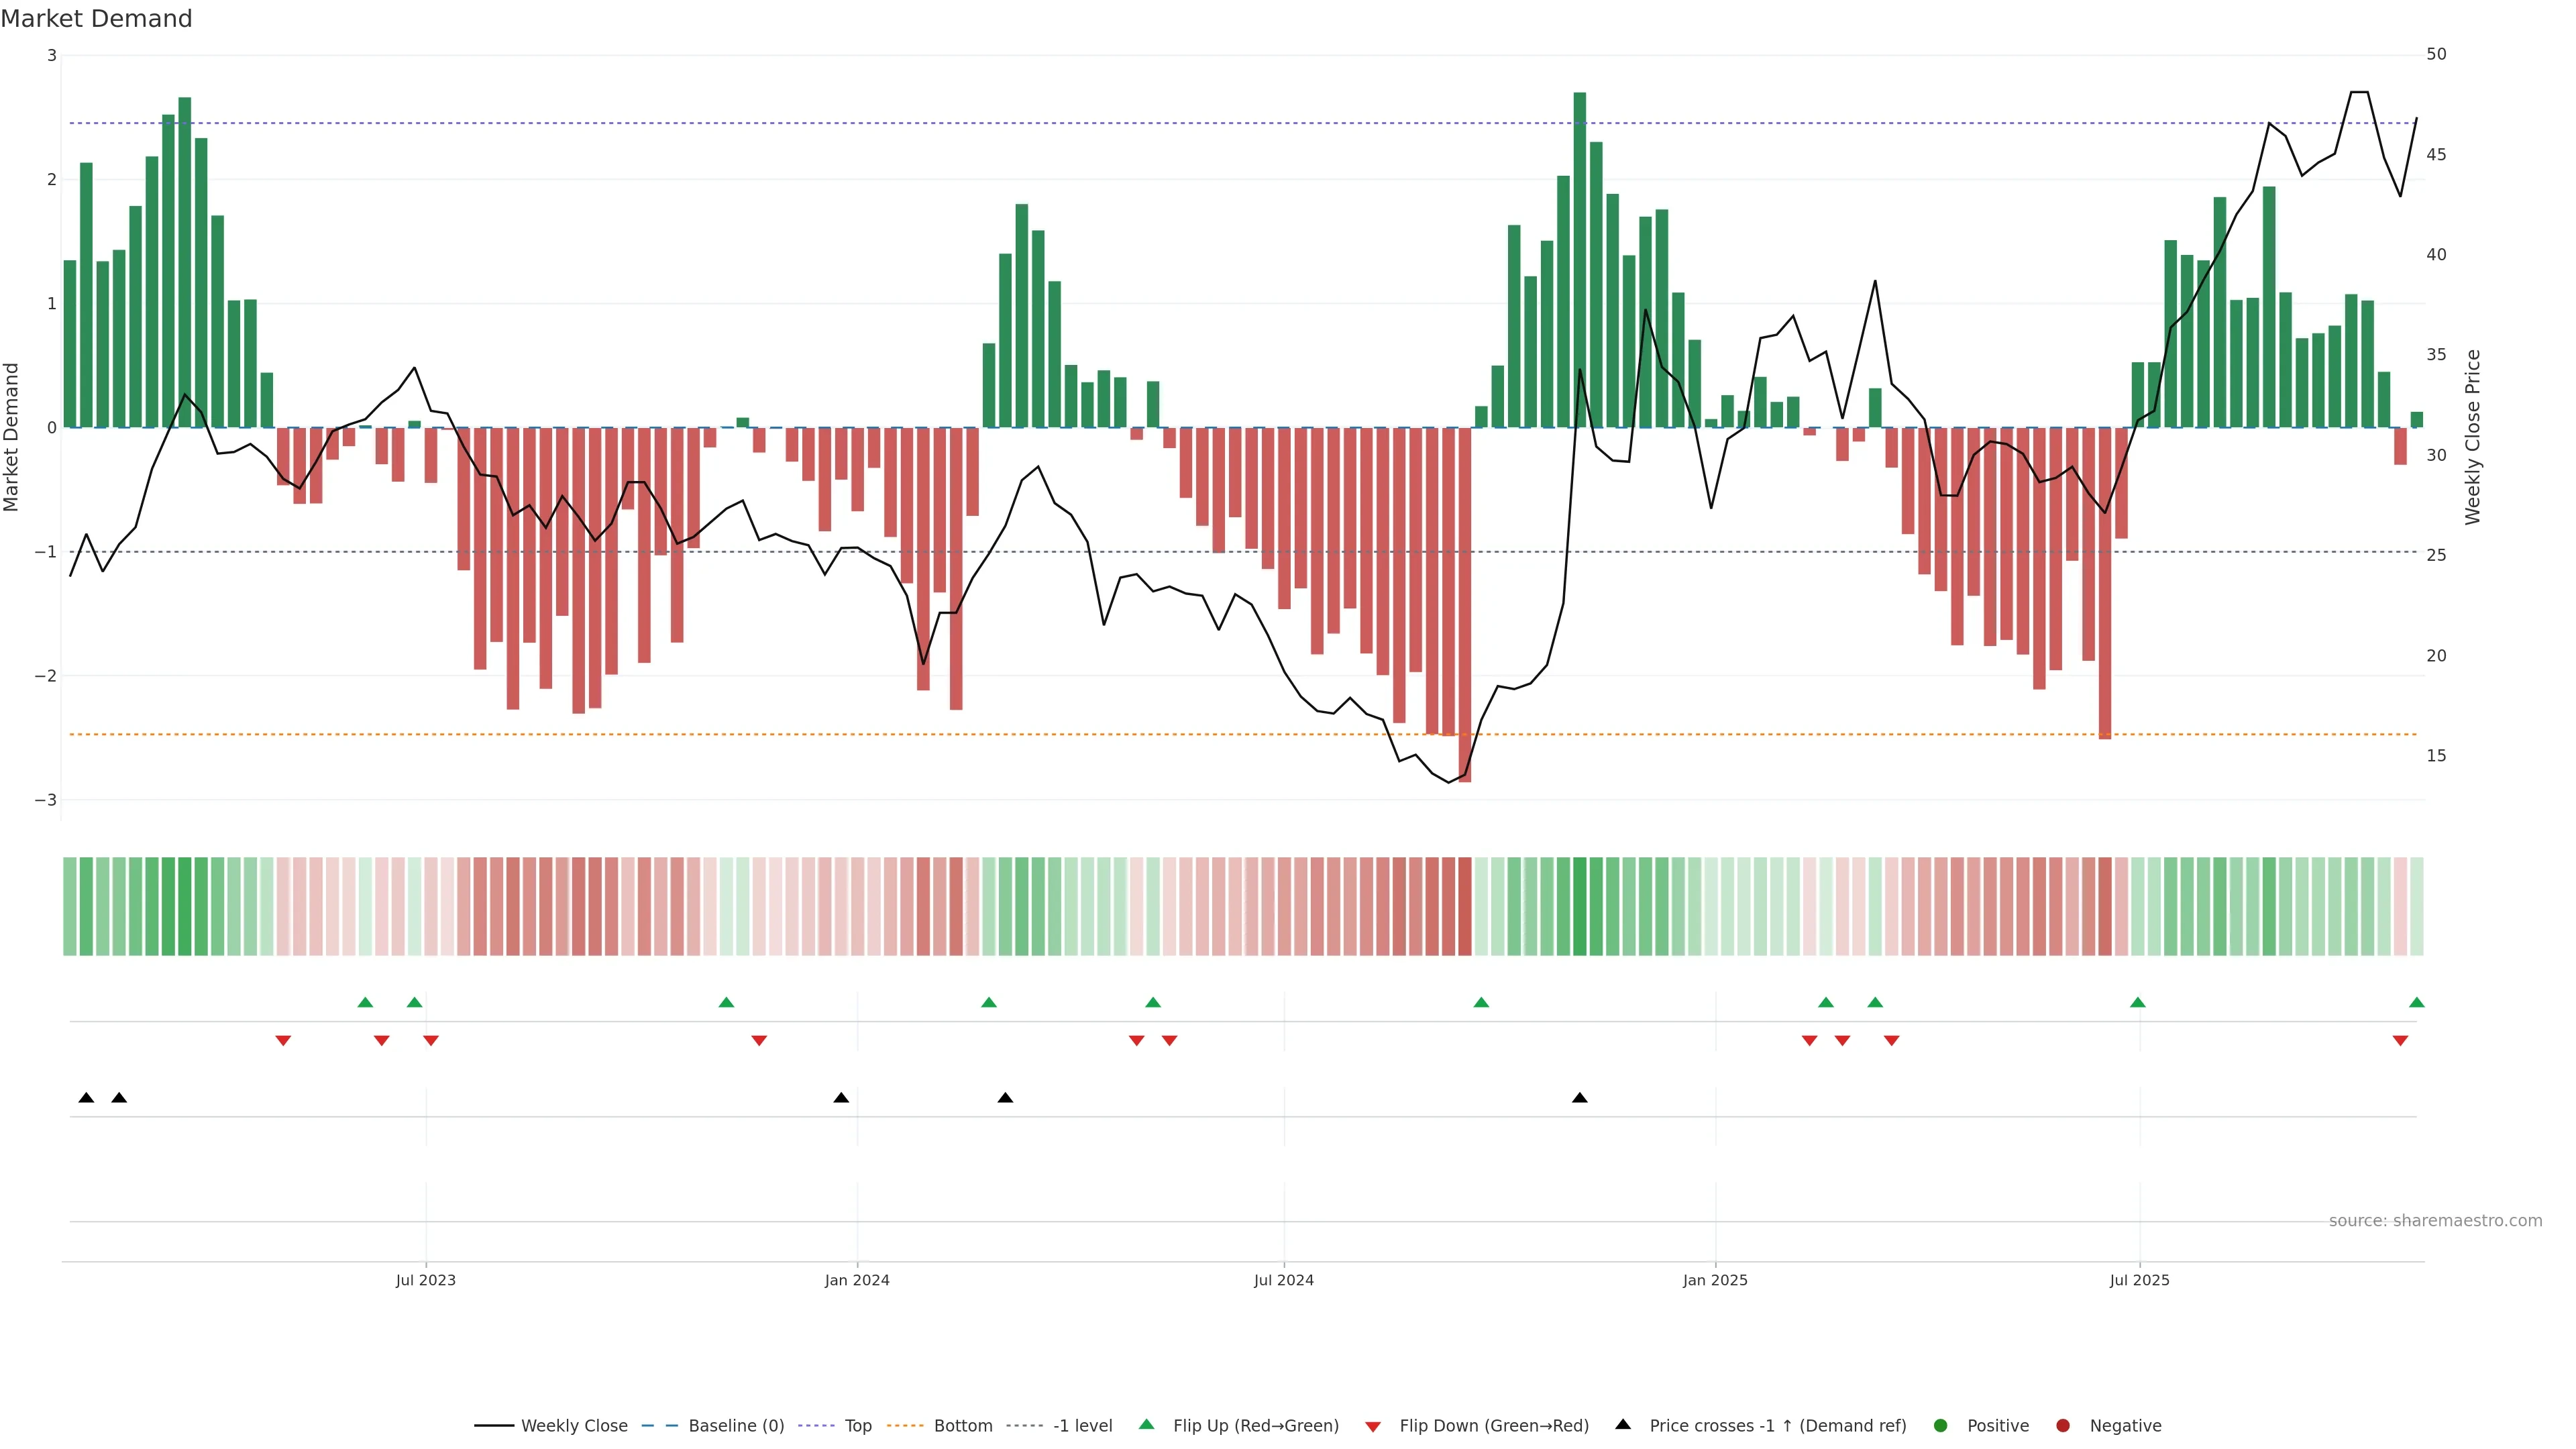Click the rightmost black triangle marker

click(x=1580, y=1098)
